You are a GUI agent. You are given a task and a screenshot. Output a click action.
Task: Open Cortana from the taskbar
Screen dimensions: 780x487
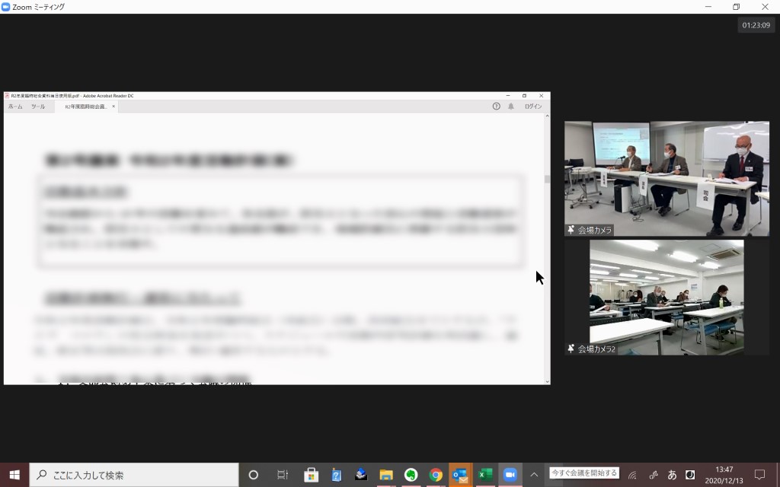coord(253,475)
